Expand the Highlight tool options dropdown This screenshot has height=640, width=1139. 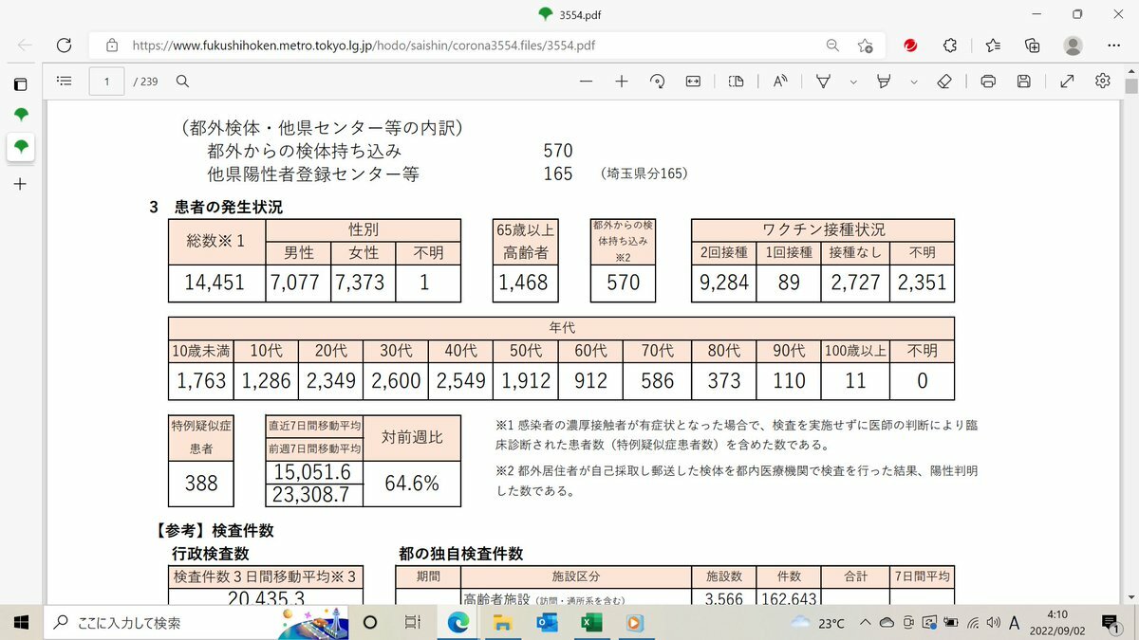point(914,82)
